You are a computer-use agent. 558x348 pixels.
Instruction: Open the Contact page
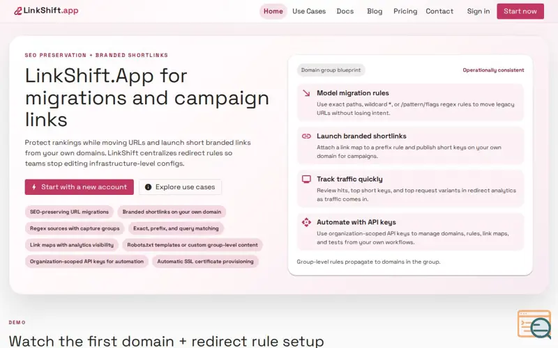coord(439,11)
